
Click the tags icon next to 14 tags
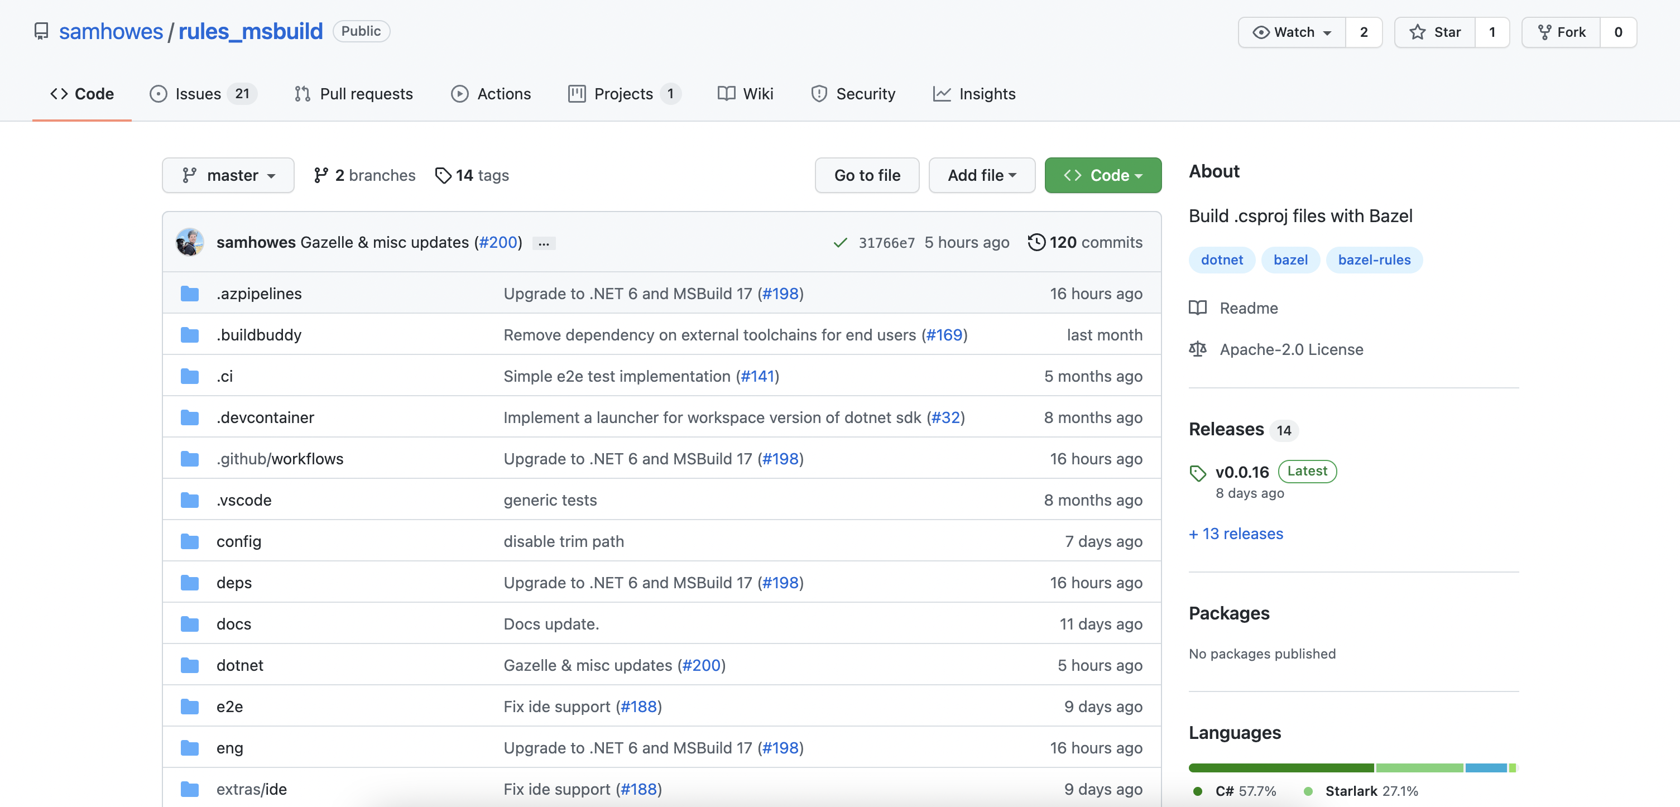click(x=443, y=175)
